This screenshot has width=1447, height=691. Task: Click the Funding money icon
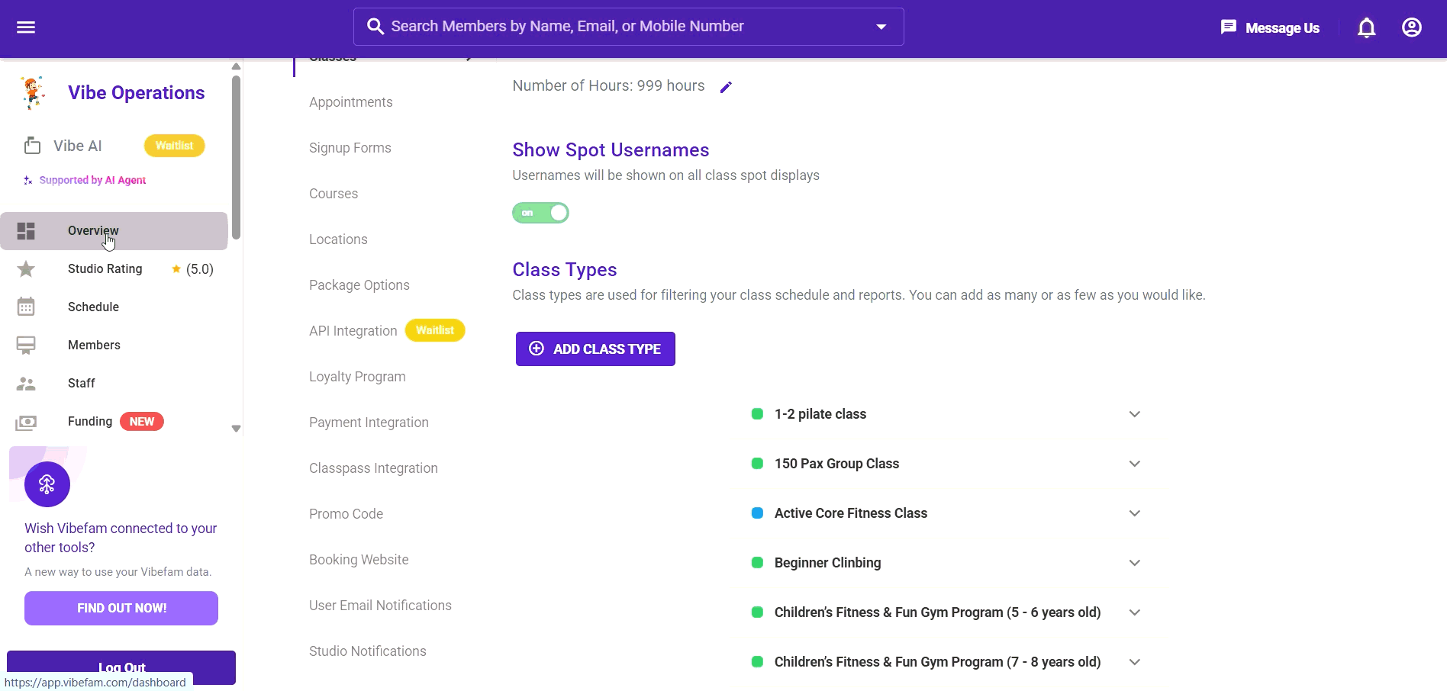pos(26,422)
